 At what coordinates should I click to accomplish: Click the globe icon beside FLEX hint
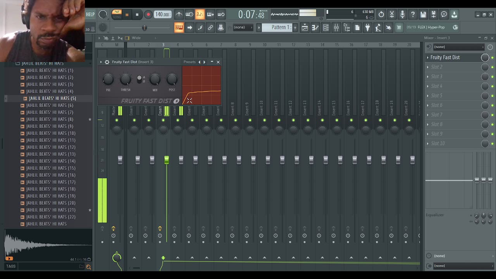455,27
